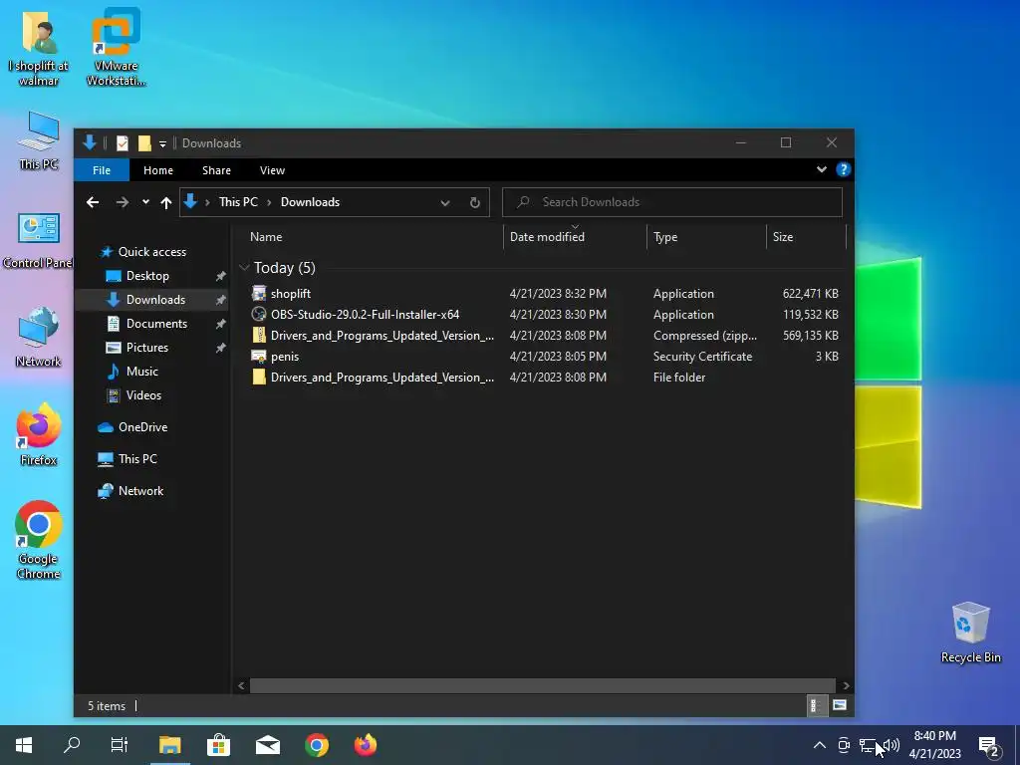Select the security certificate file
Image resolution: width=1020 pixels, height=765 pixels.
click(545, 357)
